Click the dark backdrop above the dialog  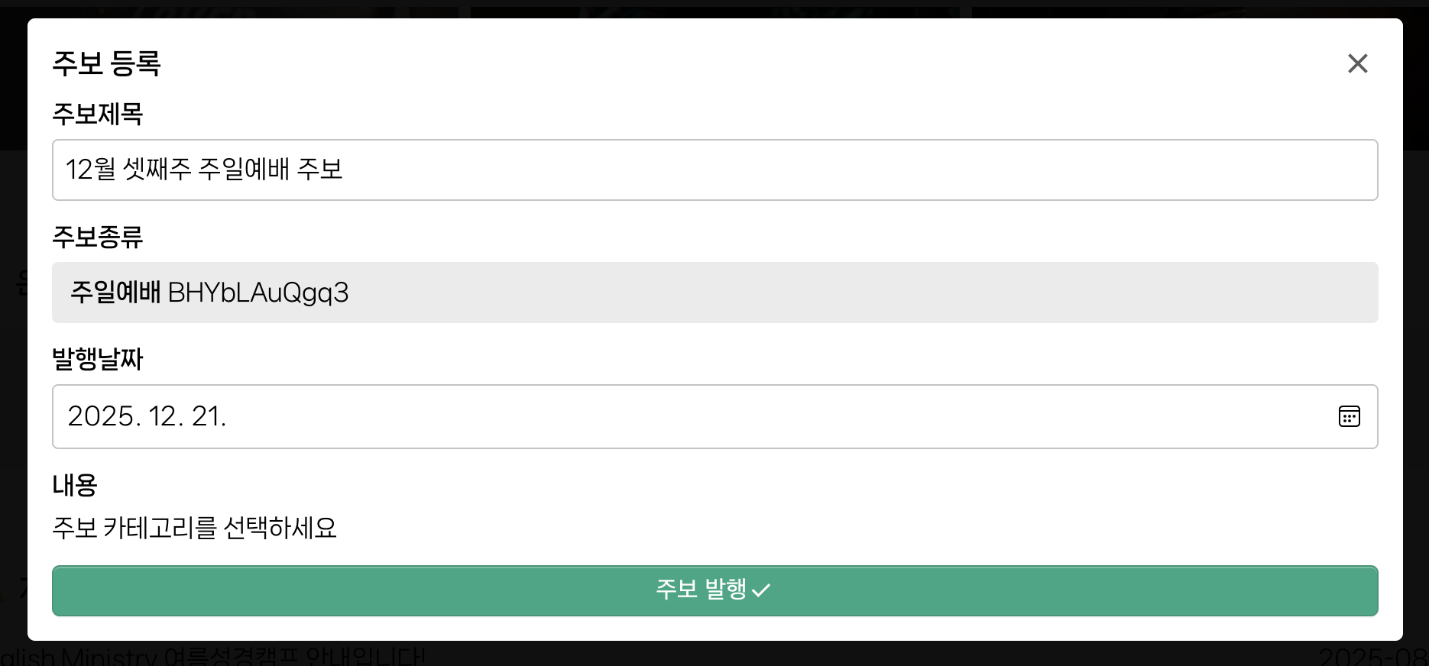[x=714, y=8]
